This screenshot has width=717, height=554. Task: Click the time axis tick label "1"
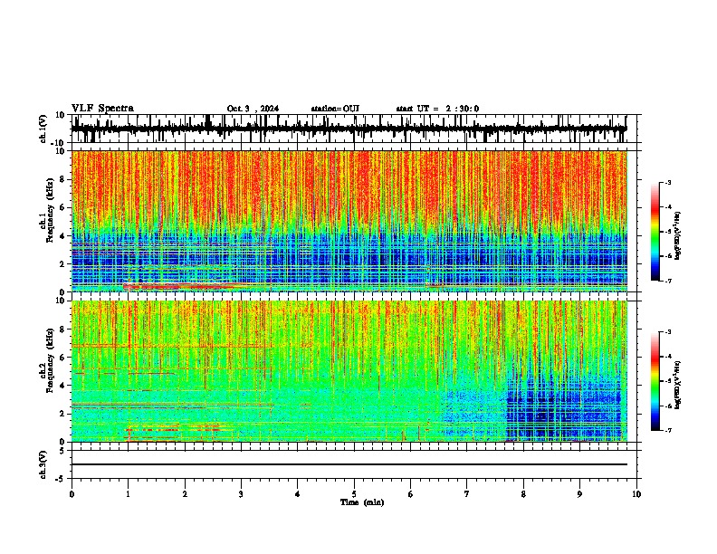[128, 494]
